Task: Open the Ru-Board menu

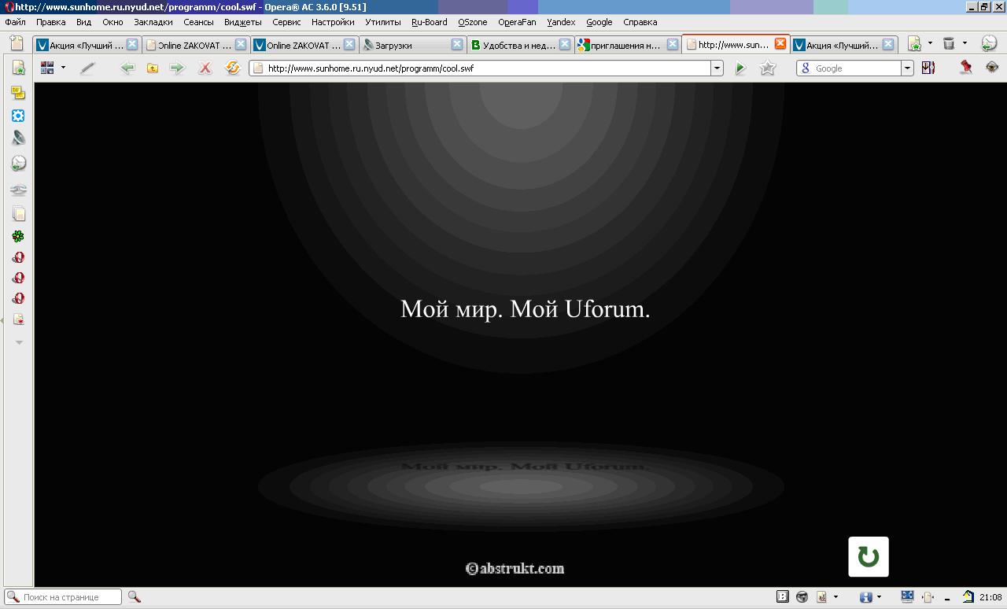Action: [430, 22]
